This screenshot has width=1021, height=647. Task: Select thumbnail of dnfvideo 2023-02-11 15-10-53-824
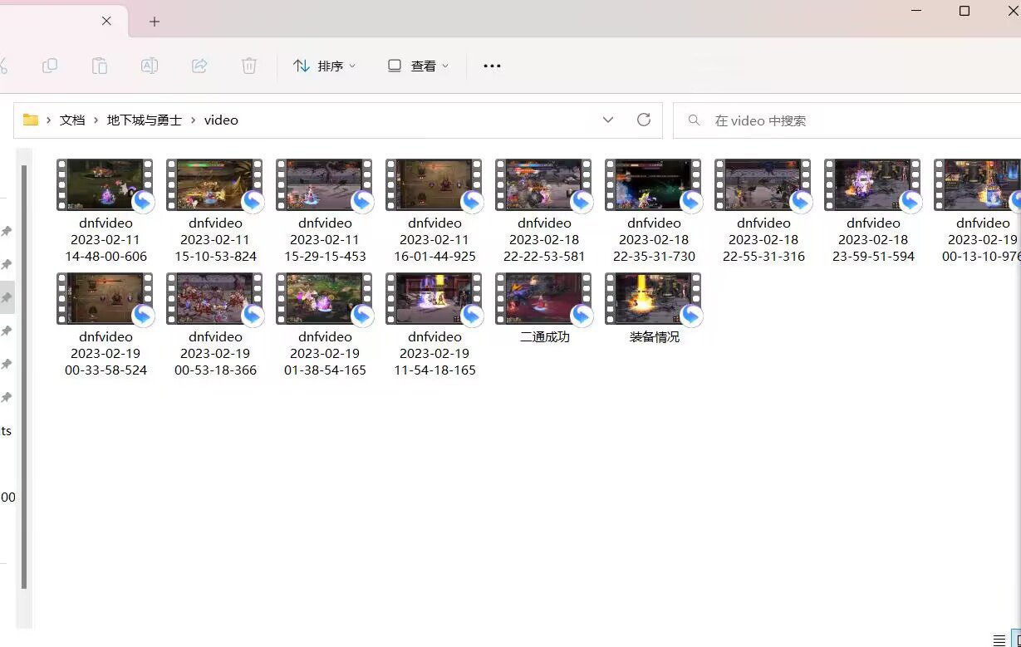click(x=215, y=185)
